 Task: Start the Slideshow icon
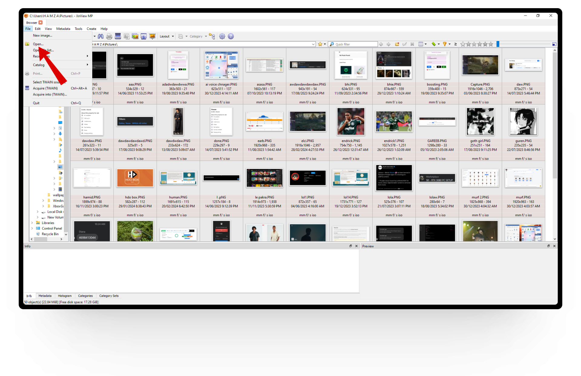point(152,36)
